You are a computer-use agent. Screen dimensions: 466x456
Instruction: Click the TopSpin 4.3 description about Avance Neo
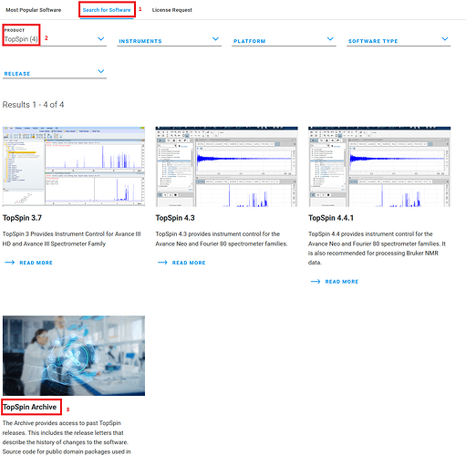tap(222, 239)
